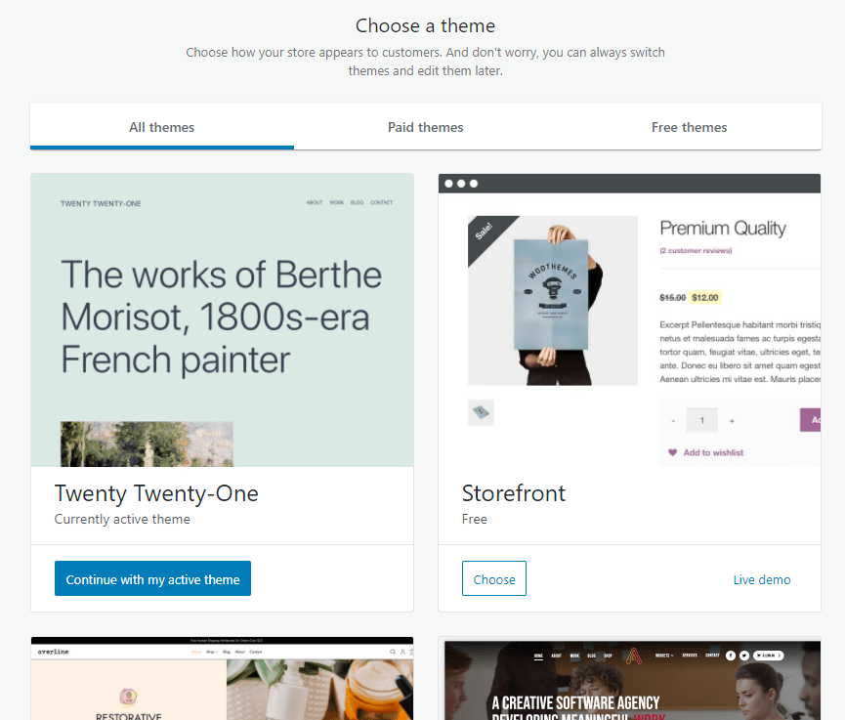Screen dimensions: 845x720
Task: Click the cart icon in Overline's header
Action: (x=410, y=652)
